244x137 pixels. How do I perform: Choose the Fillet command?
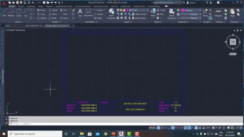tap(64, 14)
